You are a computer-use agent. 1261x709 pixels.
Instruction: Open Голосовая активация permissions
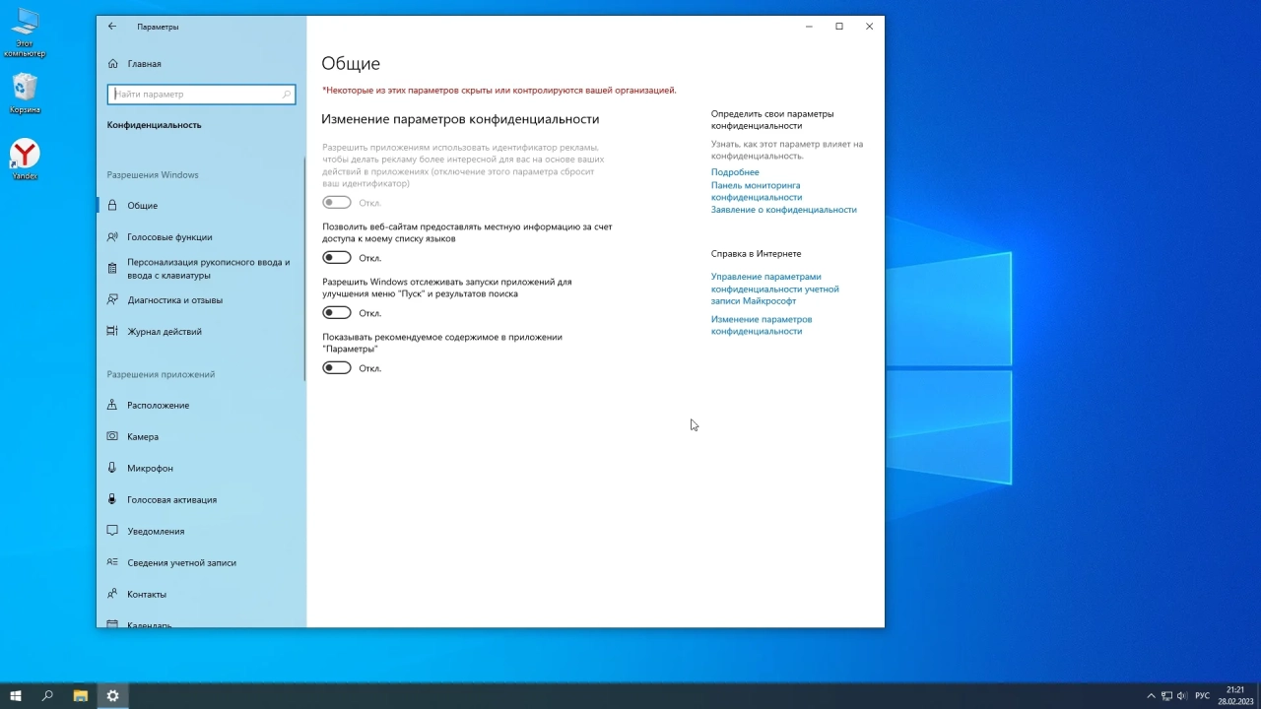[201, 500]
